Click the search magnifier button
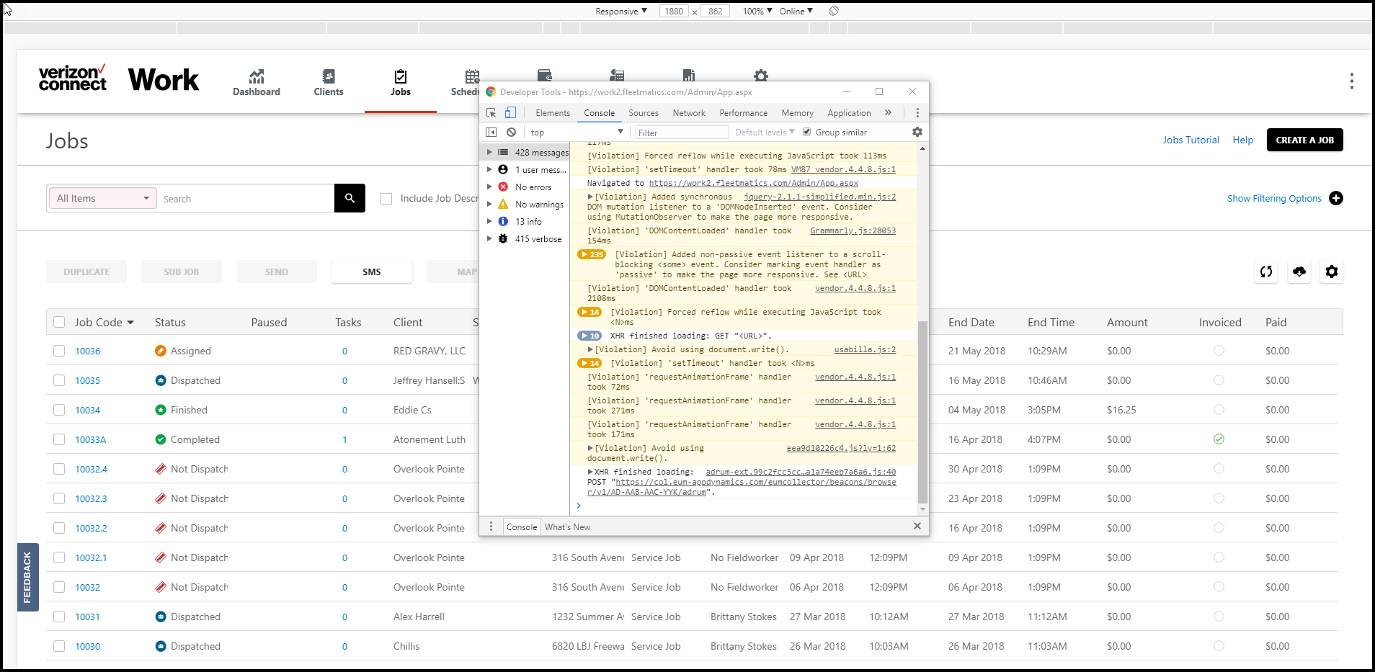This screenshot has width=1375, height=672. point(350,198)
